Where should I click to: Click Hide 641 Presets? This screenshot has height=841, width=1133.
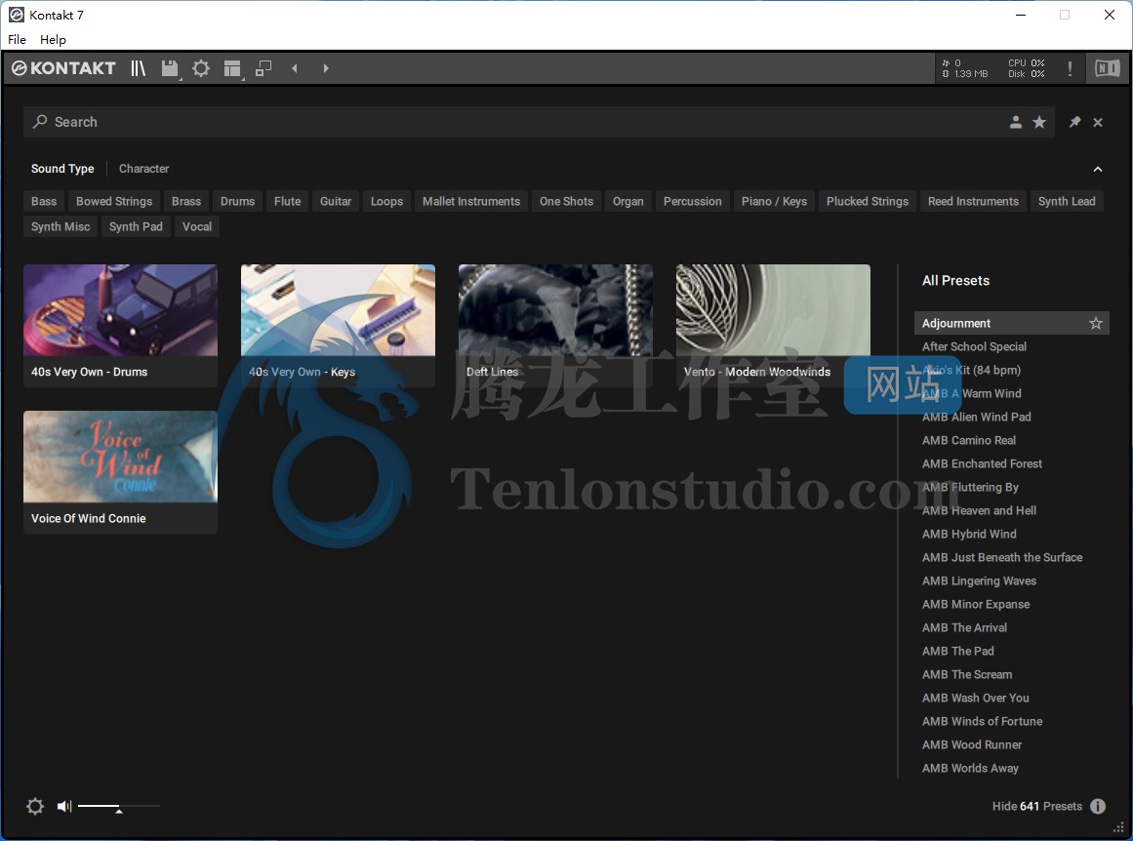(1037, 806)
